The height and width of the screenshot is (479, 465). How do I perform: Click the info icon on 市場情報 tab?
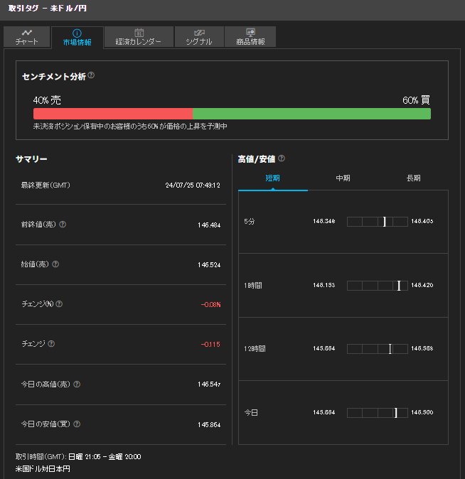pyautogui.click(x=77, y=33)
